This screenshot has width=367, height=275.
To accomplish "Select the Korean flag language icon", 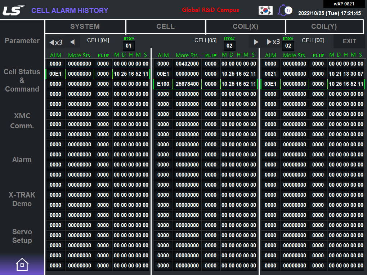I will pyautogui.click(x=266, y=10).
